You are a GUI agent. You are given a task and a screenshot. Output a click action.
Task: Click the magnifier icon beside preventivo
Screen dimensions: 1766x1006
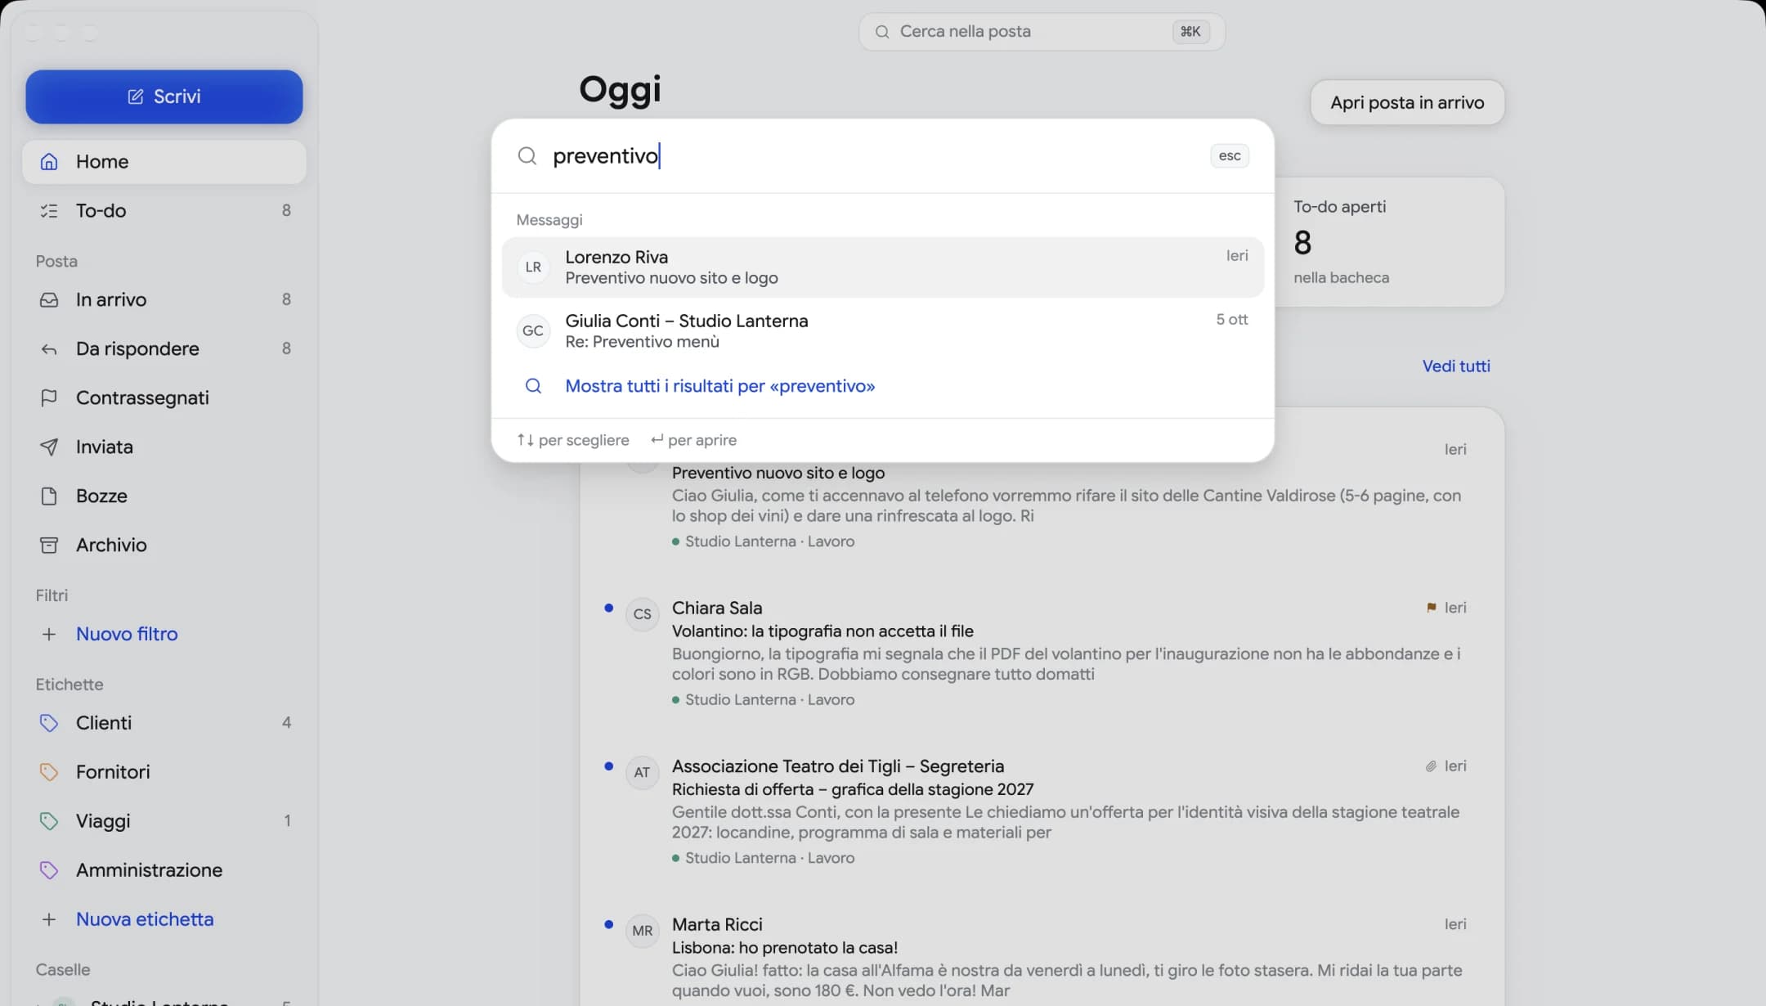tap(527, 156)
